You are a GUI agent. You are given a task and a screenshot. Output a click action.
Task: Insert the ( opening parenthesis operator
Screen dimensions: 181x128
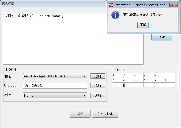(149, 85)
